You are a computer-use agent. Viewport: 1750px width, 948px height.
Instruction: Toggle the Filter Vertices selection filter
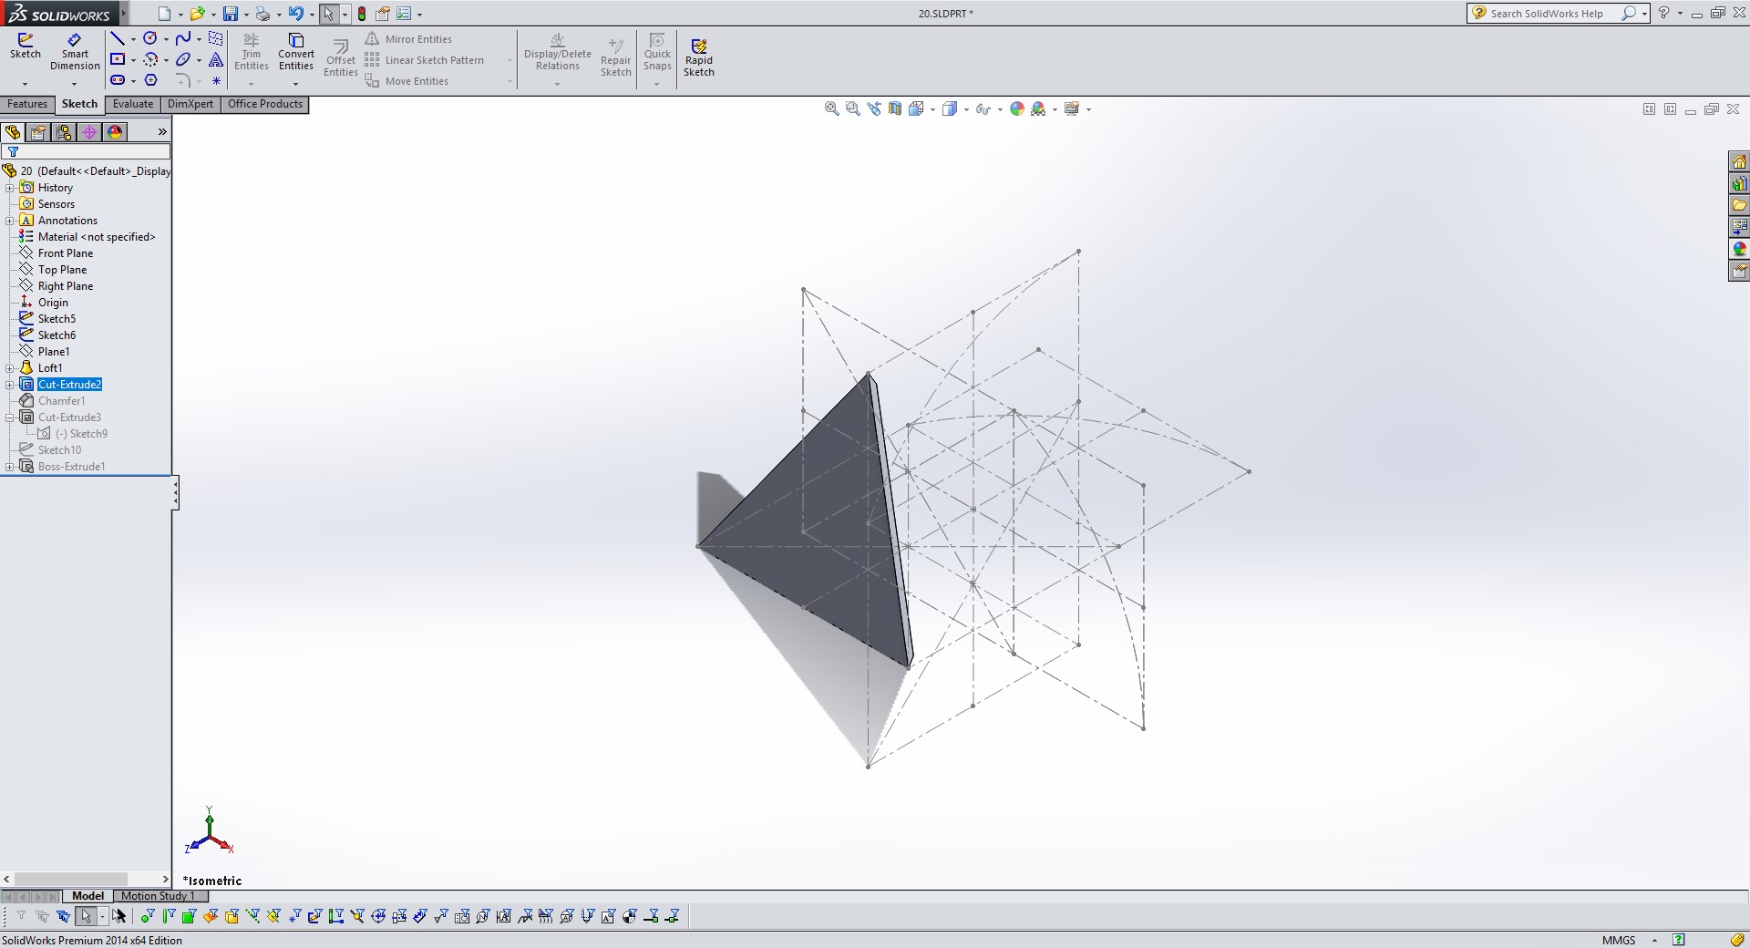148,916
